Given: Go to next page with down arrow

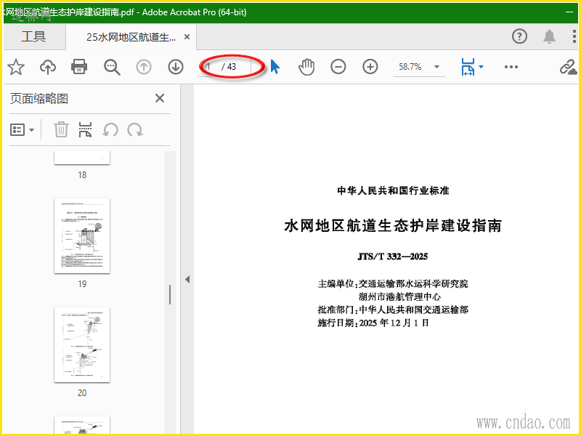Looking at the screenshot, I should click(176, 67).
